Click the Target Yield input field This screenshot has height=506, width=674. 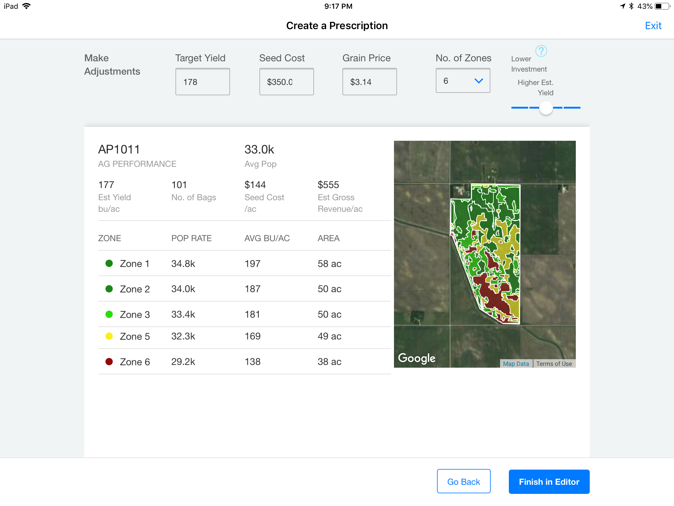pyautogui.click(x=202, y=82)
